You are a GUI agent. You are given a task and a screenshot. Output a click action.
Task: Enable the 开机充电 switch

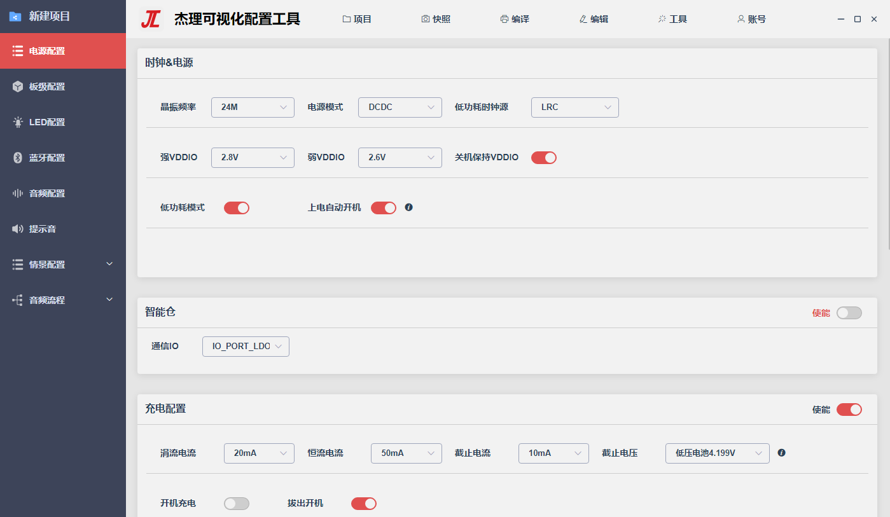click(237, 504)
